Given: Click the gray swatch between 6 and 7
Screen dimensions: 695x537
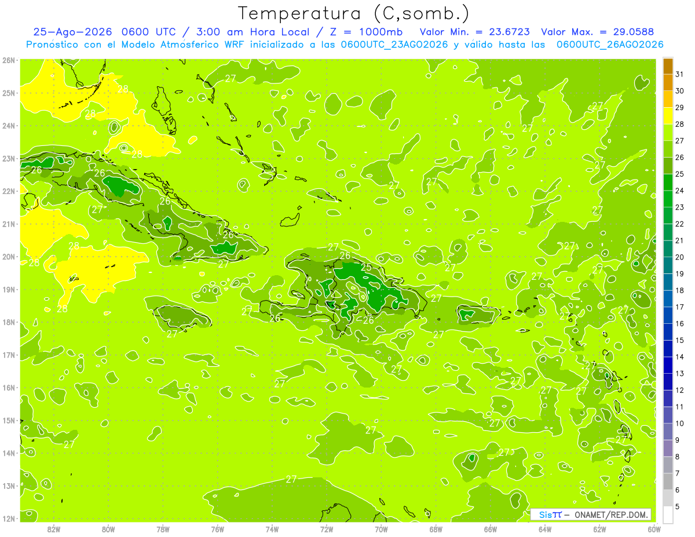Looking at the screenshot, I should [668, 481].
